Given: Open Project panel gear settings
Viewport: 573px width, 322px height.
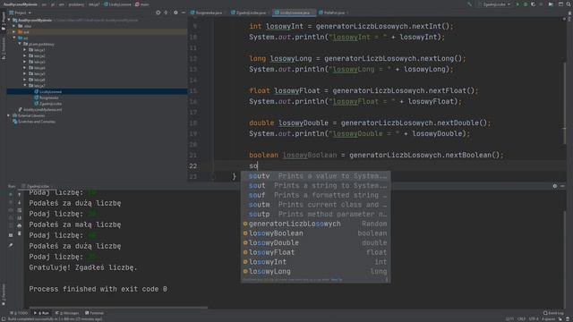Looking at the screenshot, I should 175,13.
